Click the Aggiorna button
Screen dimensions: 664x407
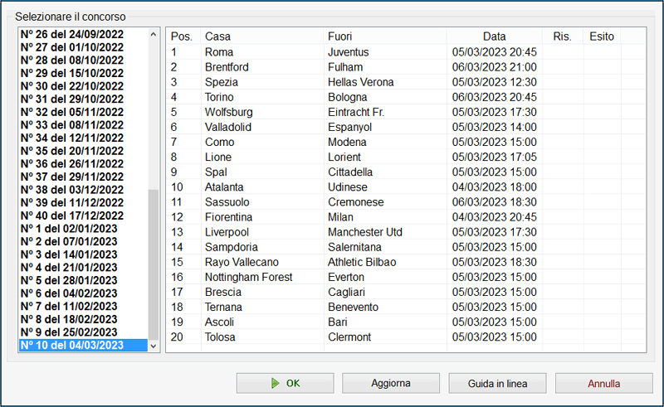[391, 383]
